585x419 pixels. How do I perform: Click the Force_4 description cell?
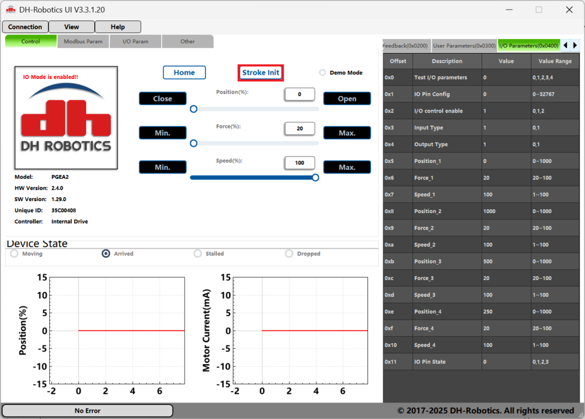pyautogui.click(x=447, y=328)
